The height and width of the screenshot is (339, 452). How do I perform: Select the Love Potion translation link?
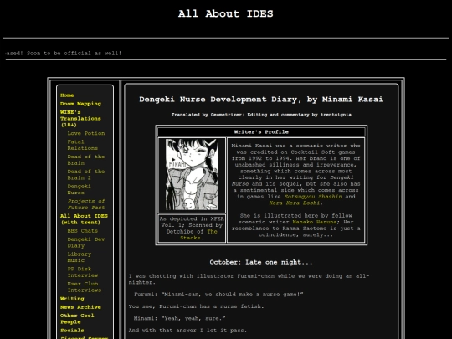point(86,133)
